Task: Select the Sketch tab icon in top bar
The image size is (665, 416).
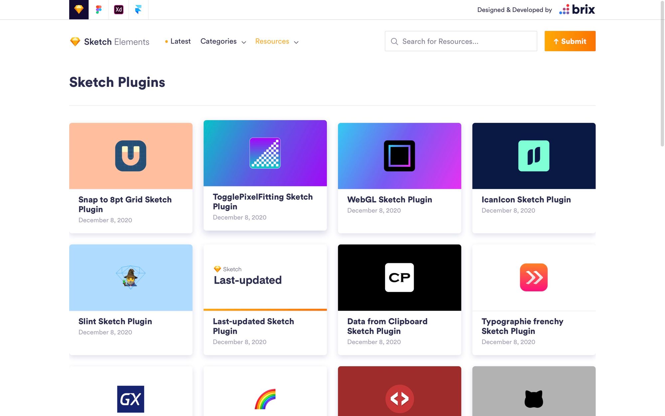Action: [79, 9]
